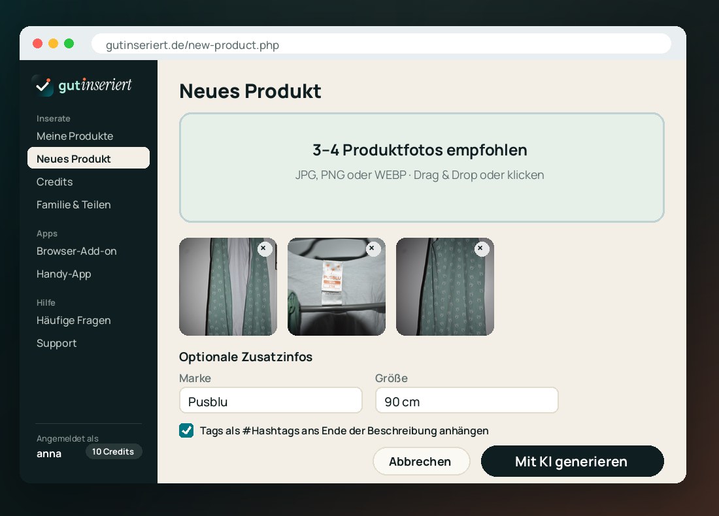The width and height of the screenshot is (719, 516).
Task: Remove the first green dress photo
Action: 263,248
